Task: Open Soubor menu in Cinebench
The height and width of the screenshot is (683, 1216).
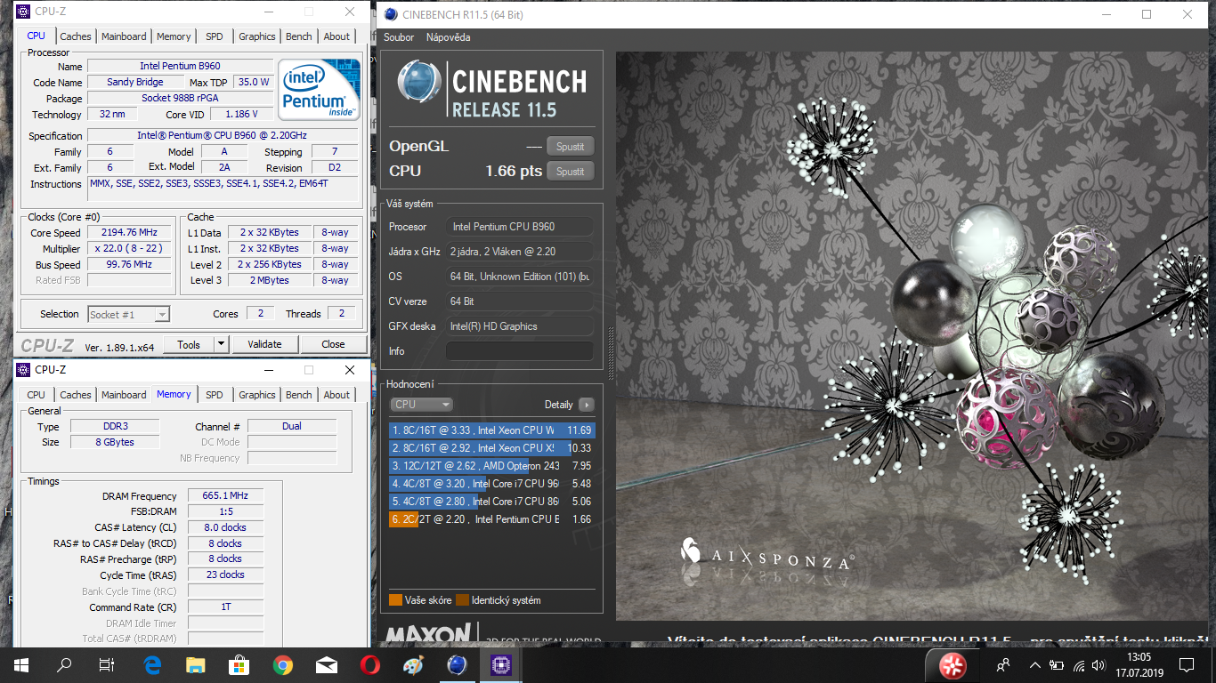Action: pyautogui.click(x=399, y=37)
